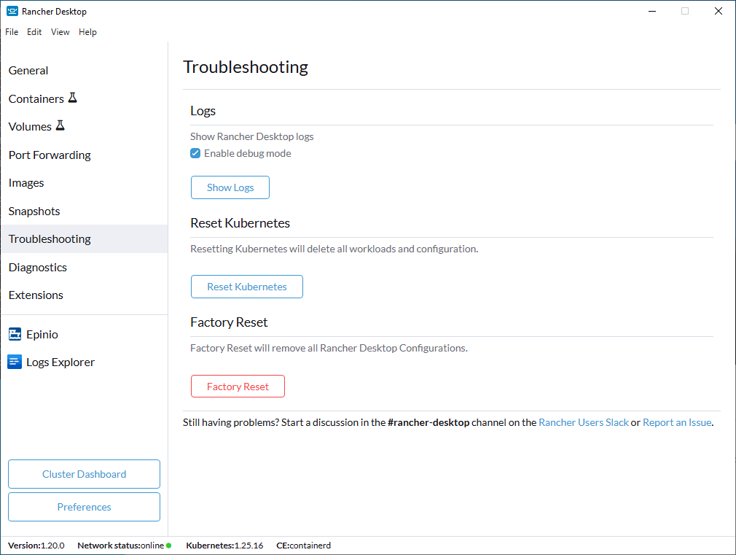This screenshot has width=736, height=555.
Task: Follow the Report an Issue link
Action: pos(676,422)
